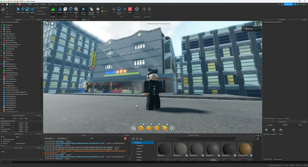Click the Search Materials input field

[x=199, y=139]
